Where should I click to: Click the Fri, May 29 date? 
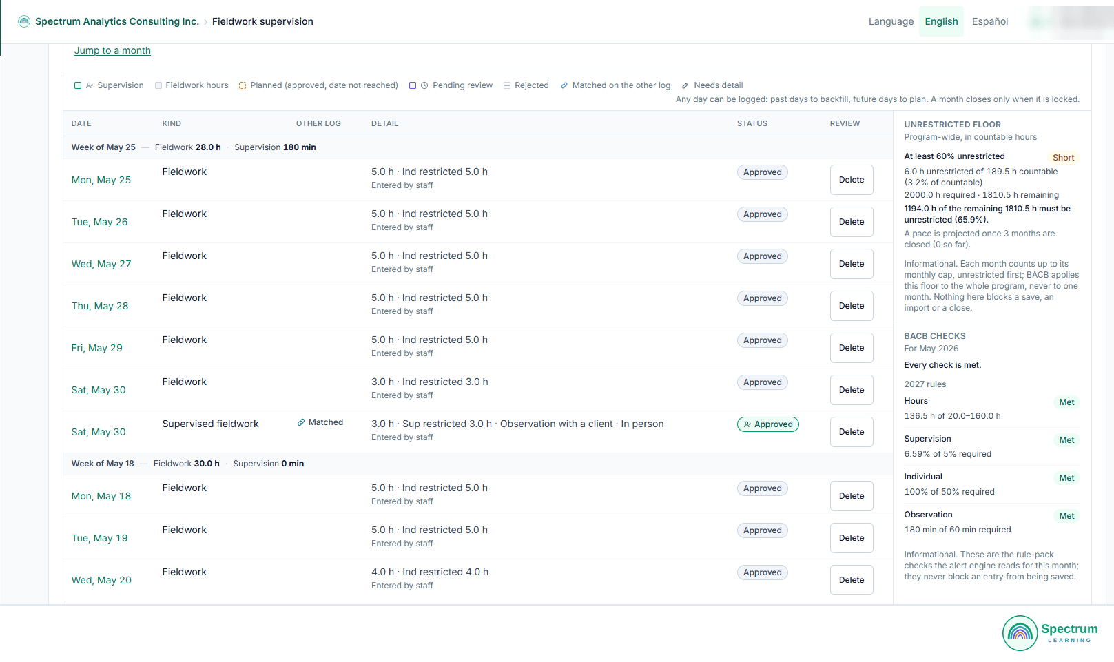(97, 348)
